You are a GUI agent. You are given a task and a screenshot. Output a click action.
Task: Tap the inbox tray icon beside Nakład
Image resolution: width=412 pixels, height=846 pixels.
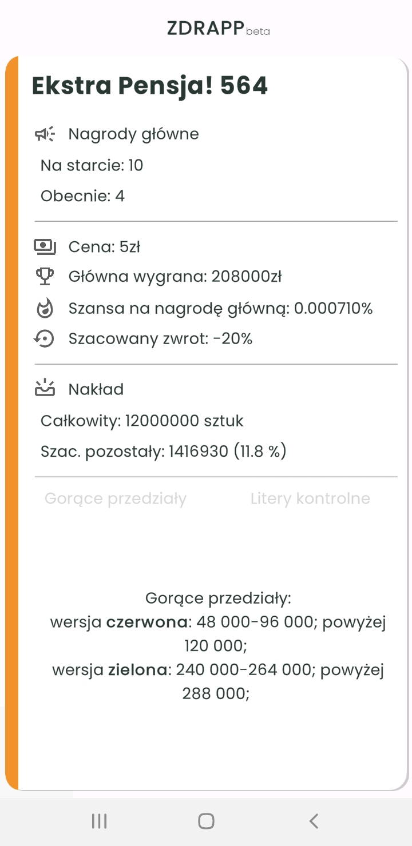point(45,389)
